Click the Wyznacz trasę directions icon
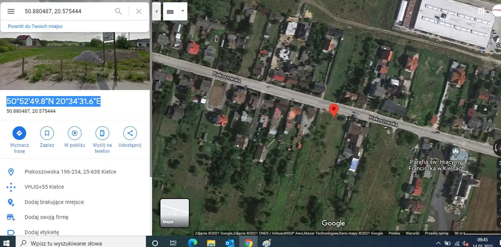This screenshot has width=501, height=247. tap(19, 133)
